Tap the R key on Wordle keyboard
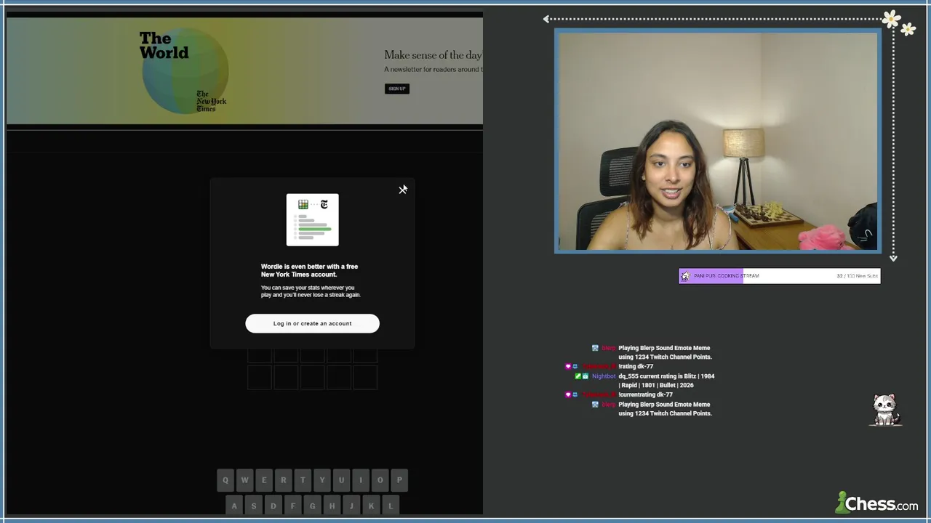This screenshot has width=931, height=523. (x=283, y=480)
